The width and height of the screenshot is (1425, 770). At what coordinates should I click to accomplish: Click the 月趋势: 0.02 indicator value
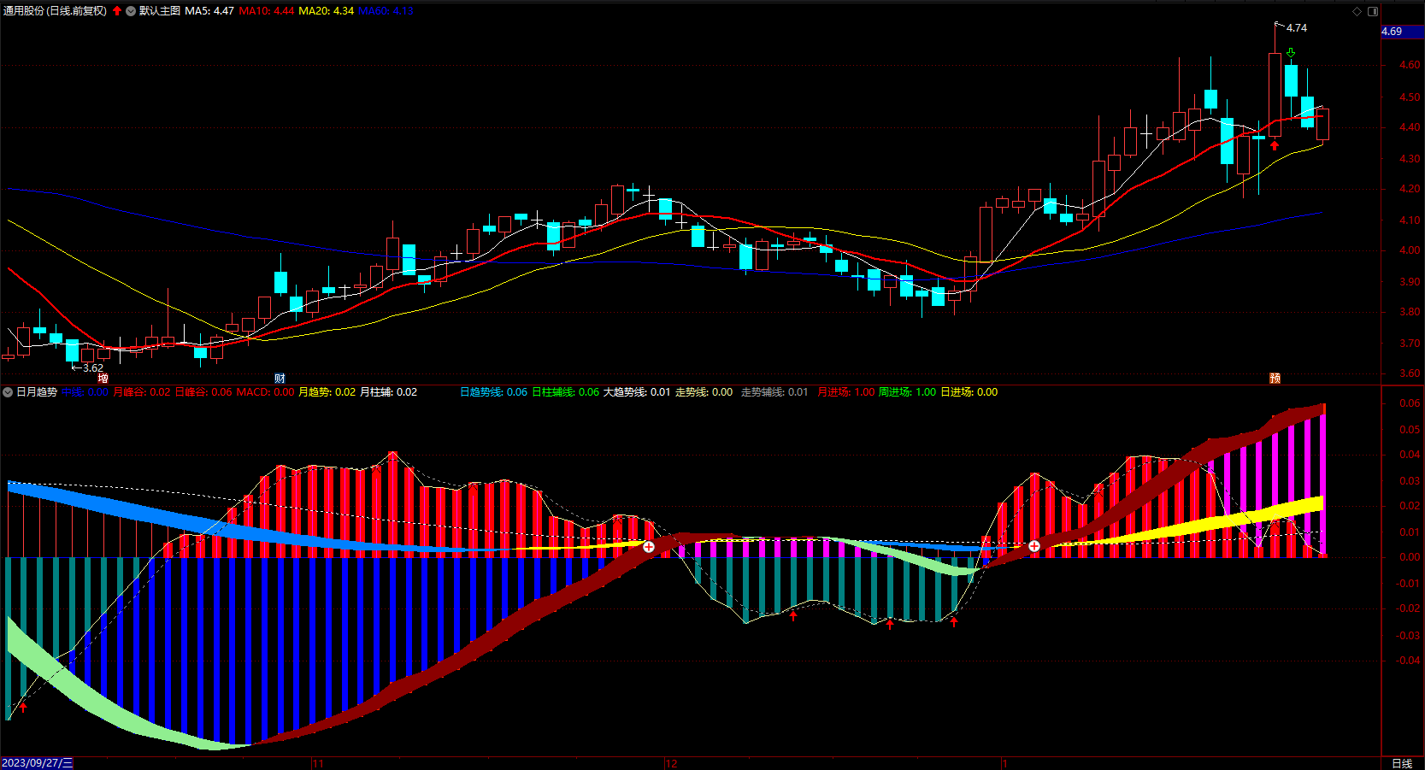point(327,392)
